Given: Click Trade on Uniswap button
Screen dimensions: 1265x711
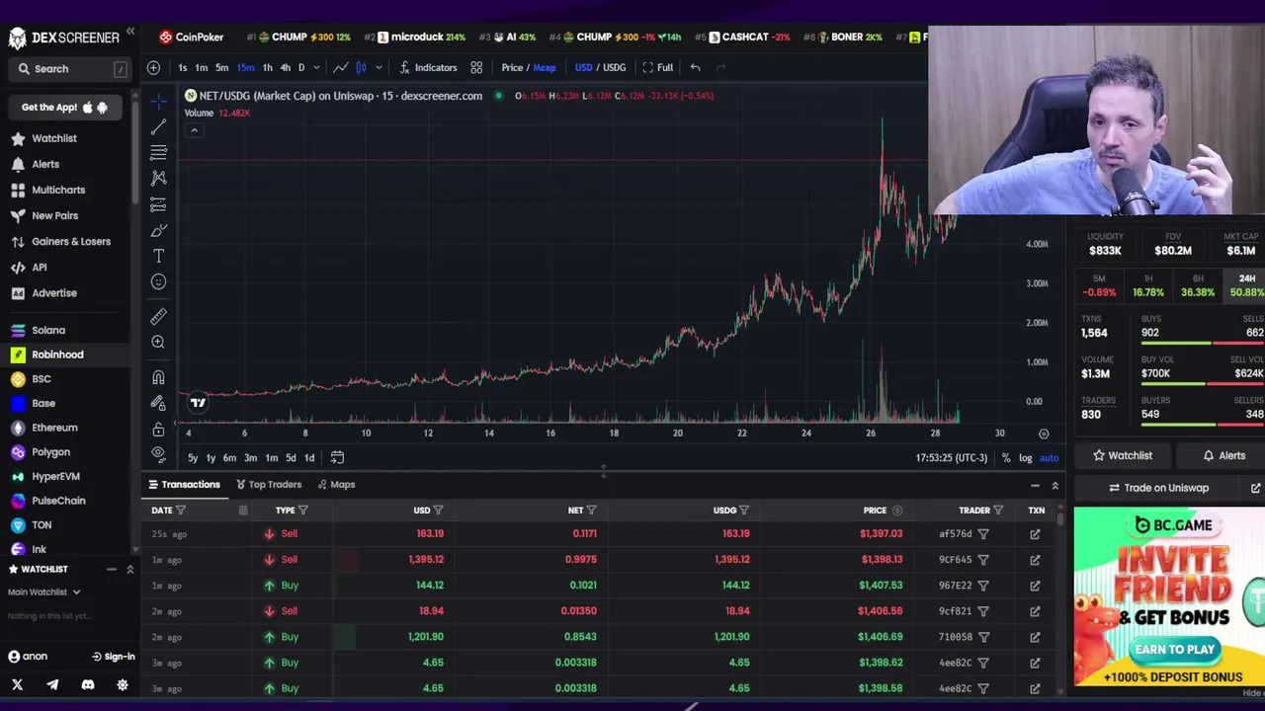Looking at the screenshot, I should coord(1158,488).
